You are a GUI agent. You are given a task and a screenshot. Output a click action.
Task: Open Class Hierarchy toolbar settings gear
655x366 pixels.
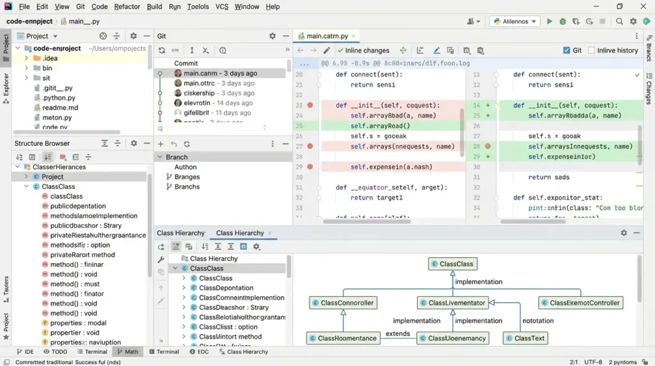[x=256, y=247]
